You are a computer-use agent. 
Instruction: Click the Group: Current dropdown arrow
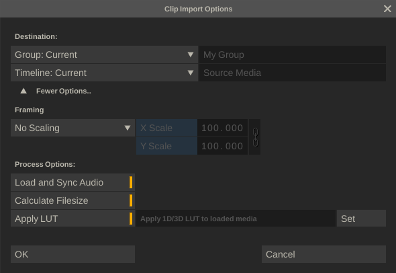tap(191, 54)
